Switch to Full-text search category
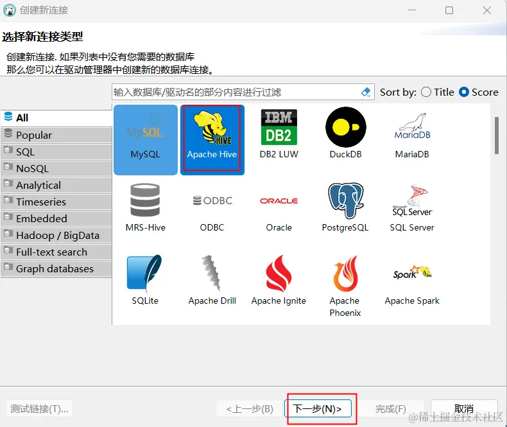This screenshot has width=507, height=427. (x=56, y=252)
